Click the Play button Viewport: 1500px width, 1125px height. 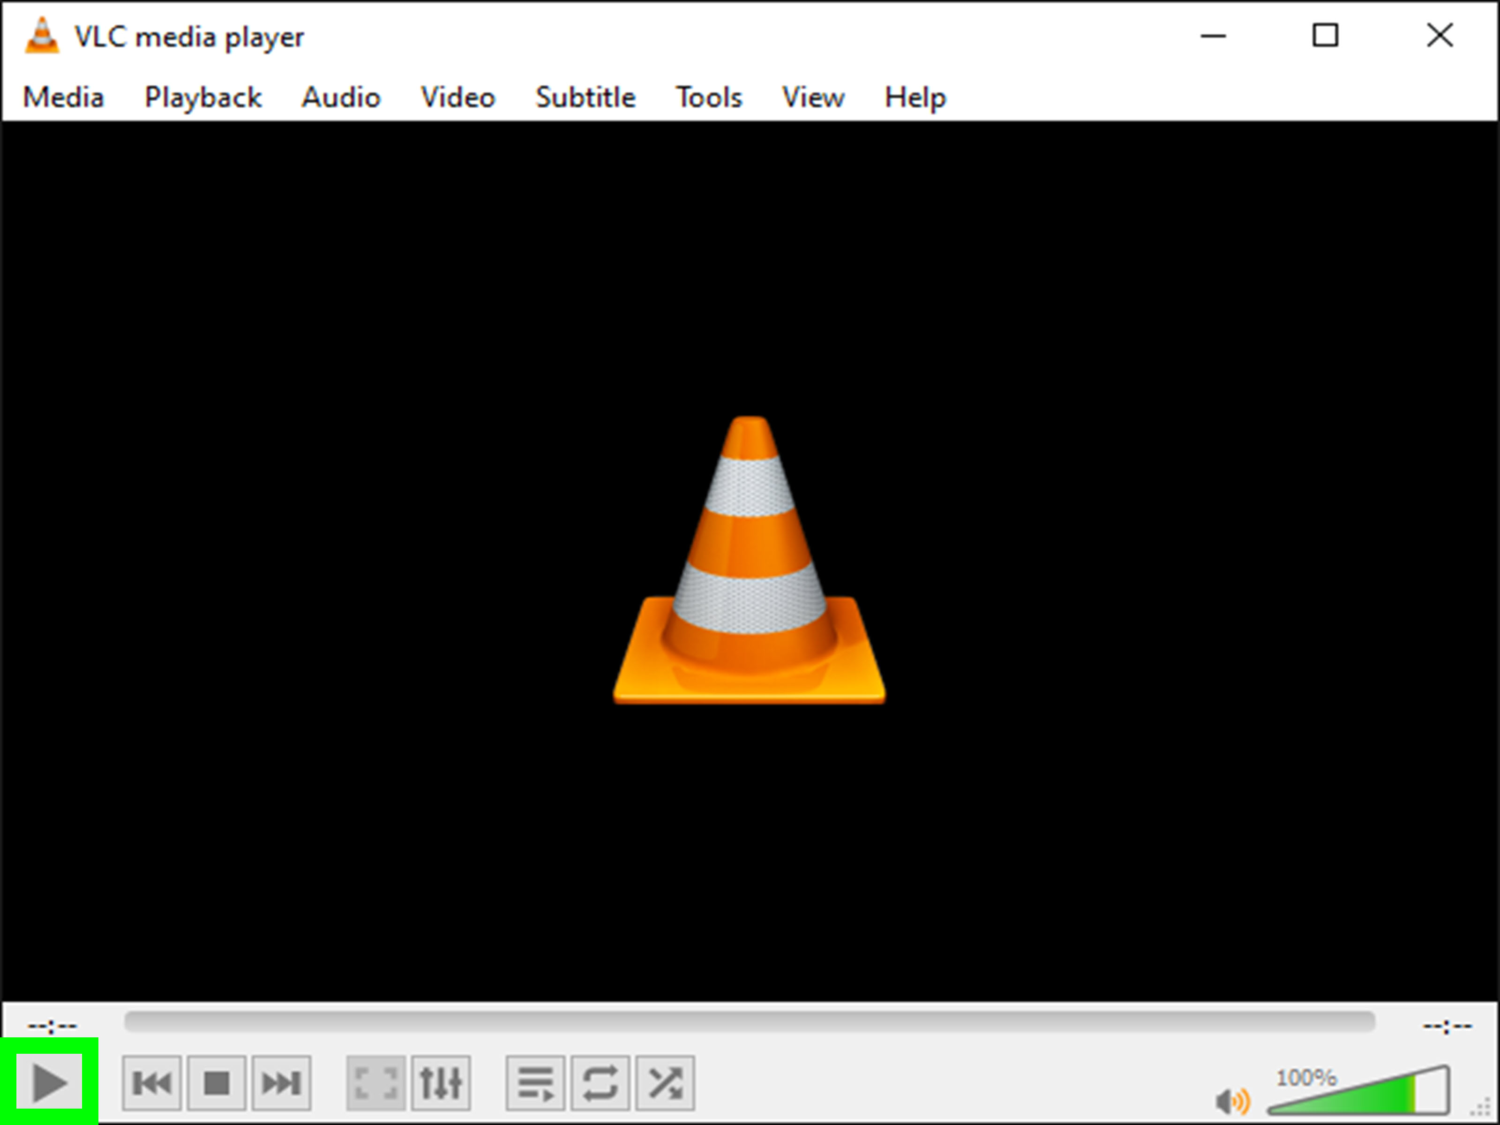50,1082
